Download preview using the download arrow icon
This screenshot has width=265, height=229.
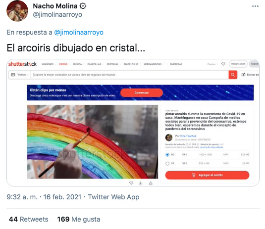pos(141,183)
